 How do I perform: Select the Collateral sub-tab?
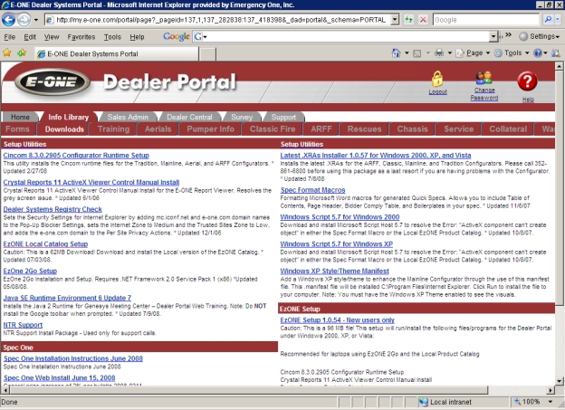(x=508, y=129)
